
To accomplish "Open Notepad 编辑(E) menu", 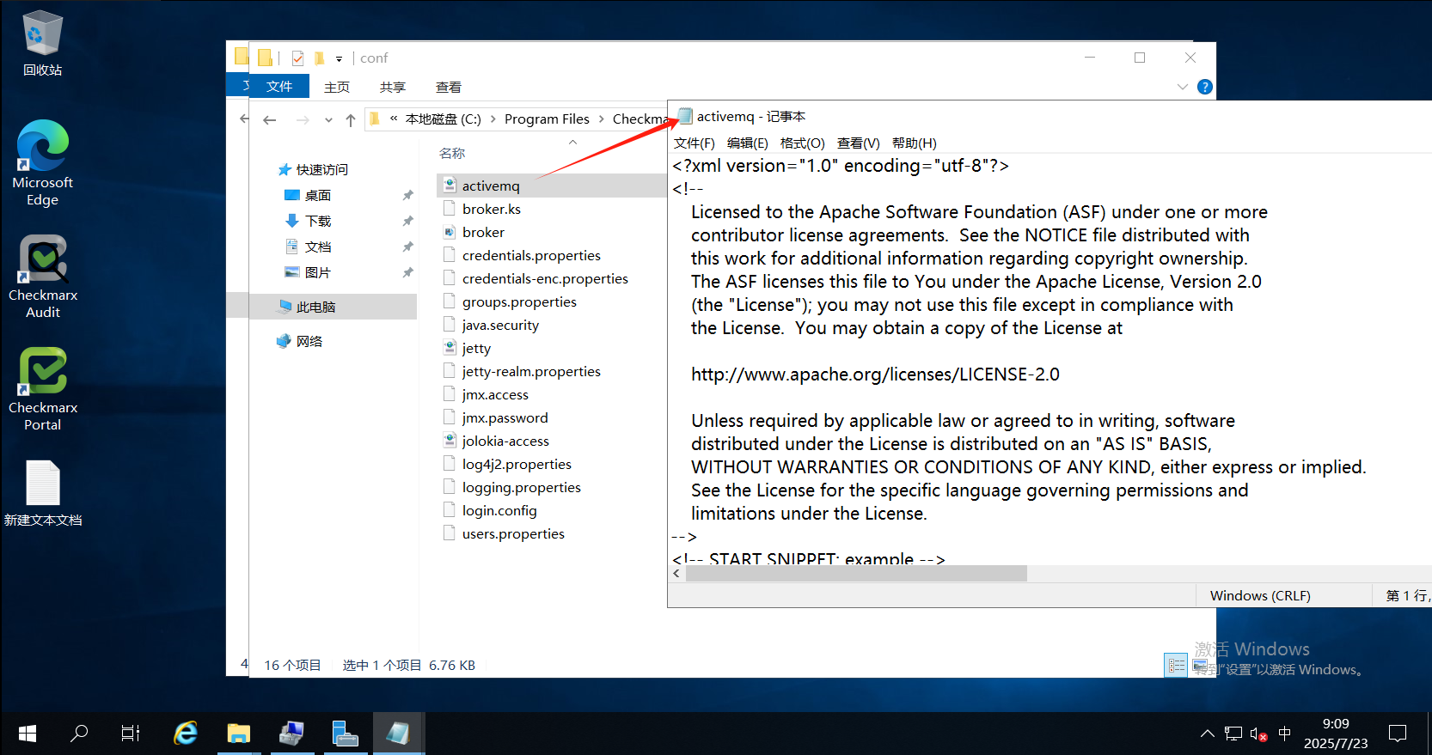I will 748,143.
